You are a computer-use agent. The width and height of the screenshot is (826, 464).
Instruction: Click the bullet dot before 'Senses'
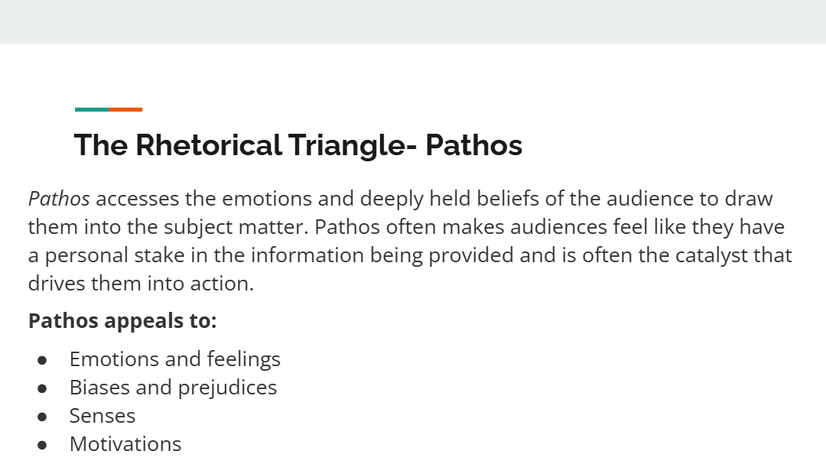coord(42,417)
